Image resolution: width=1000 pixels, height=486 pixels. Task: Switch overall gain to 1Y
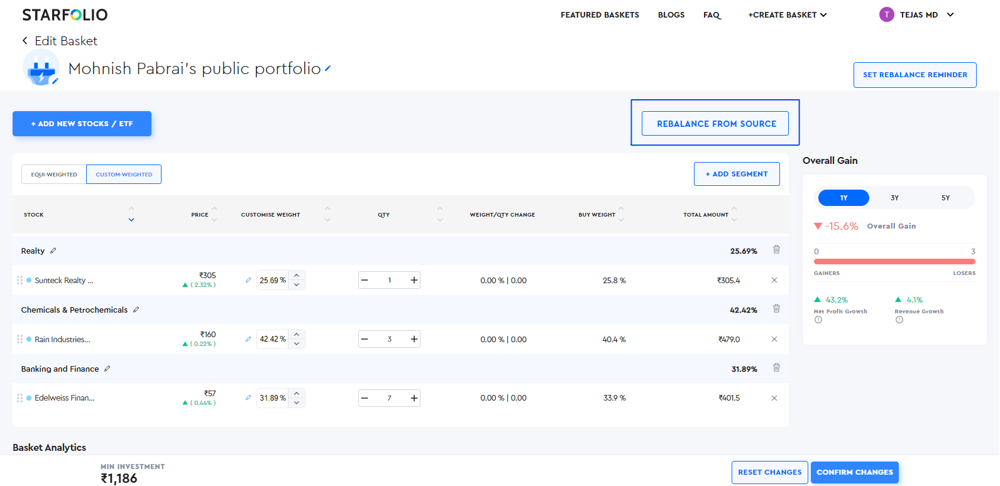click(843, 198)
